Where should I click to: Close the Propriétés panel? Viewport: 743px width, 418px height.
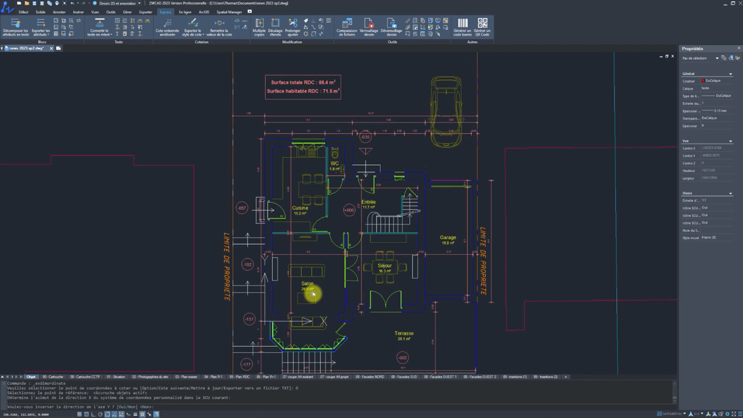[739, 48]
